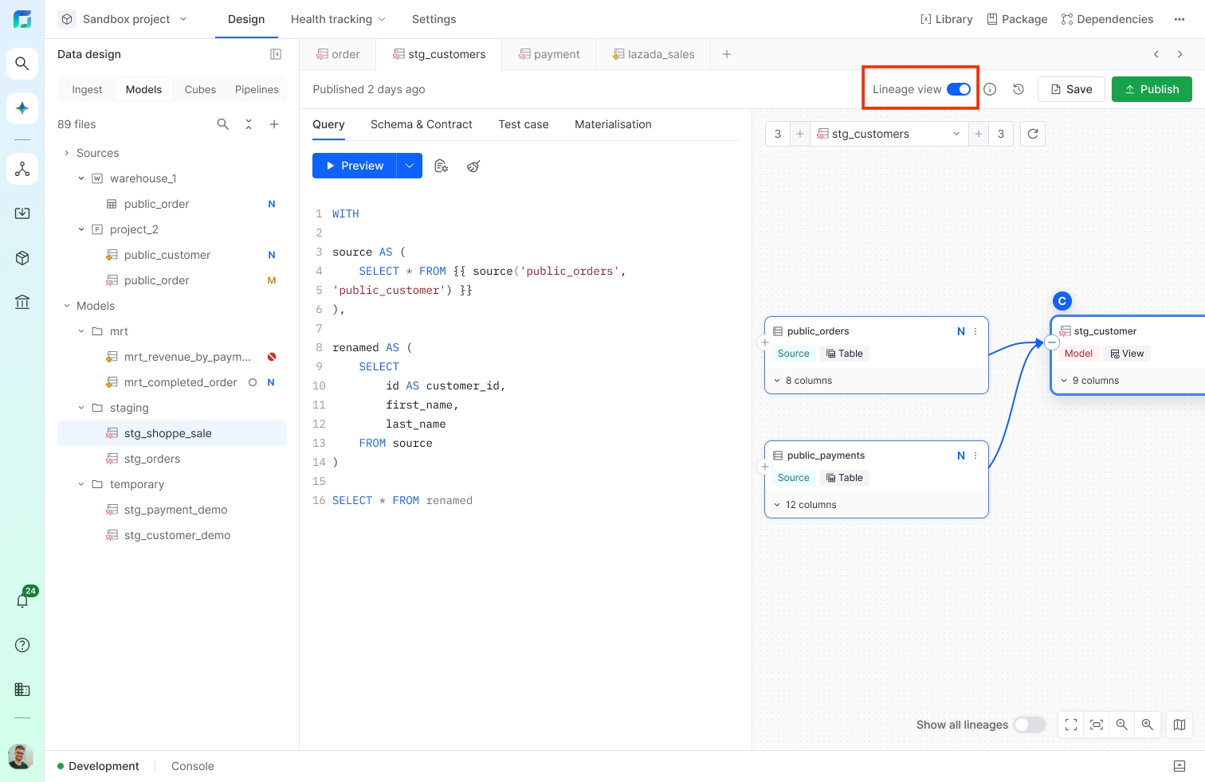Collapse the Data design panel

(276, 54)
